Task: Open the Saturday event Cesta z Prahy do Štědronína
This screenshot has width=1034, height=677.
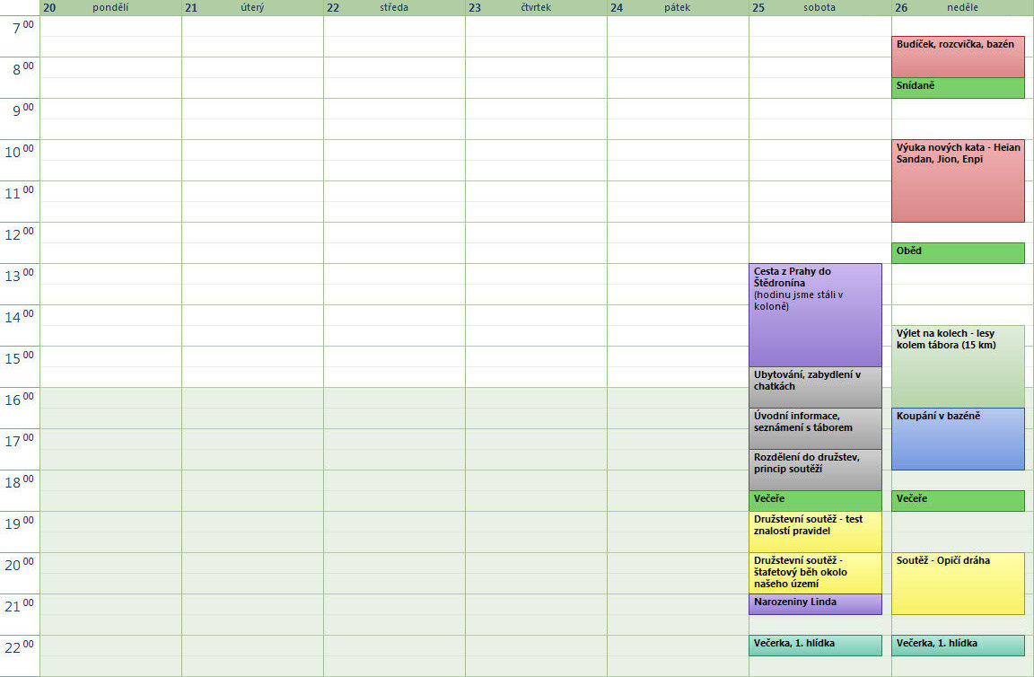Action: 815,314
